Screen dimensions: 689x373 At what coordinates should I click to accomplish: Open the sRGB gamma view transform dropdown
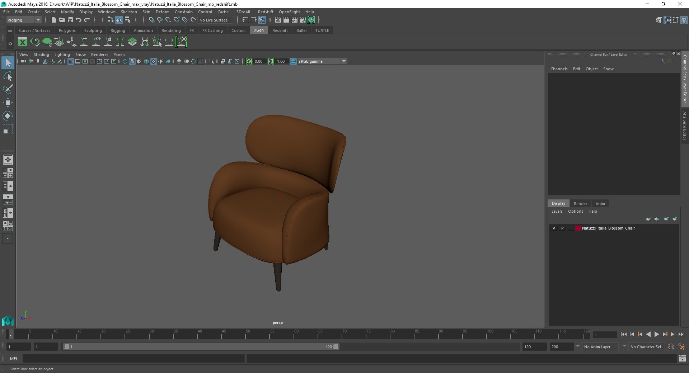pos(322,61)
